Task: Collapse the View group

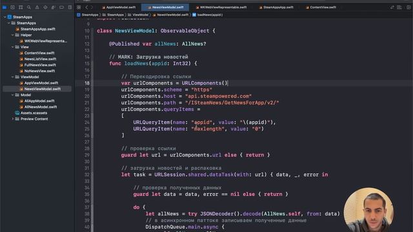Action: [x=13, y=47]
